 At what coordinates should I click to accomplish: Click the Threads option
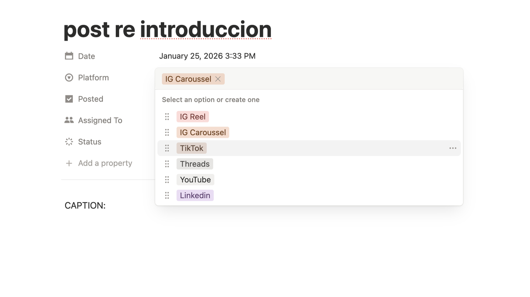pyautogui.click(x=194, y=164)
